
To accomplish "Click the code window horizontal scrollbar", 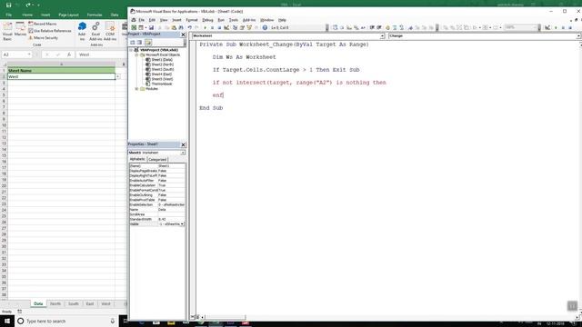I will (390, 317).
